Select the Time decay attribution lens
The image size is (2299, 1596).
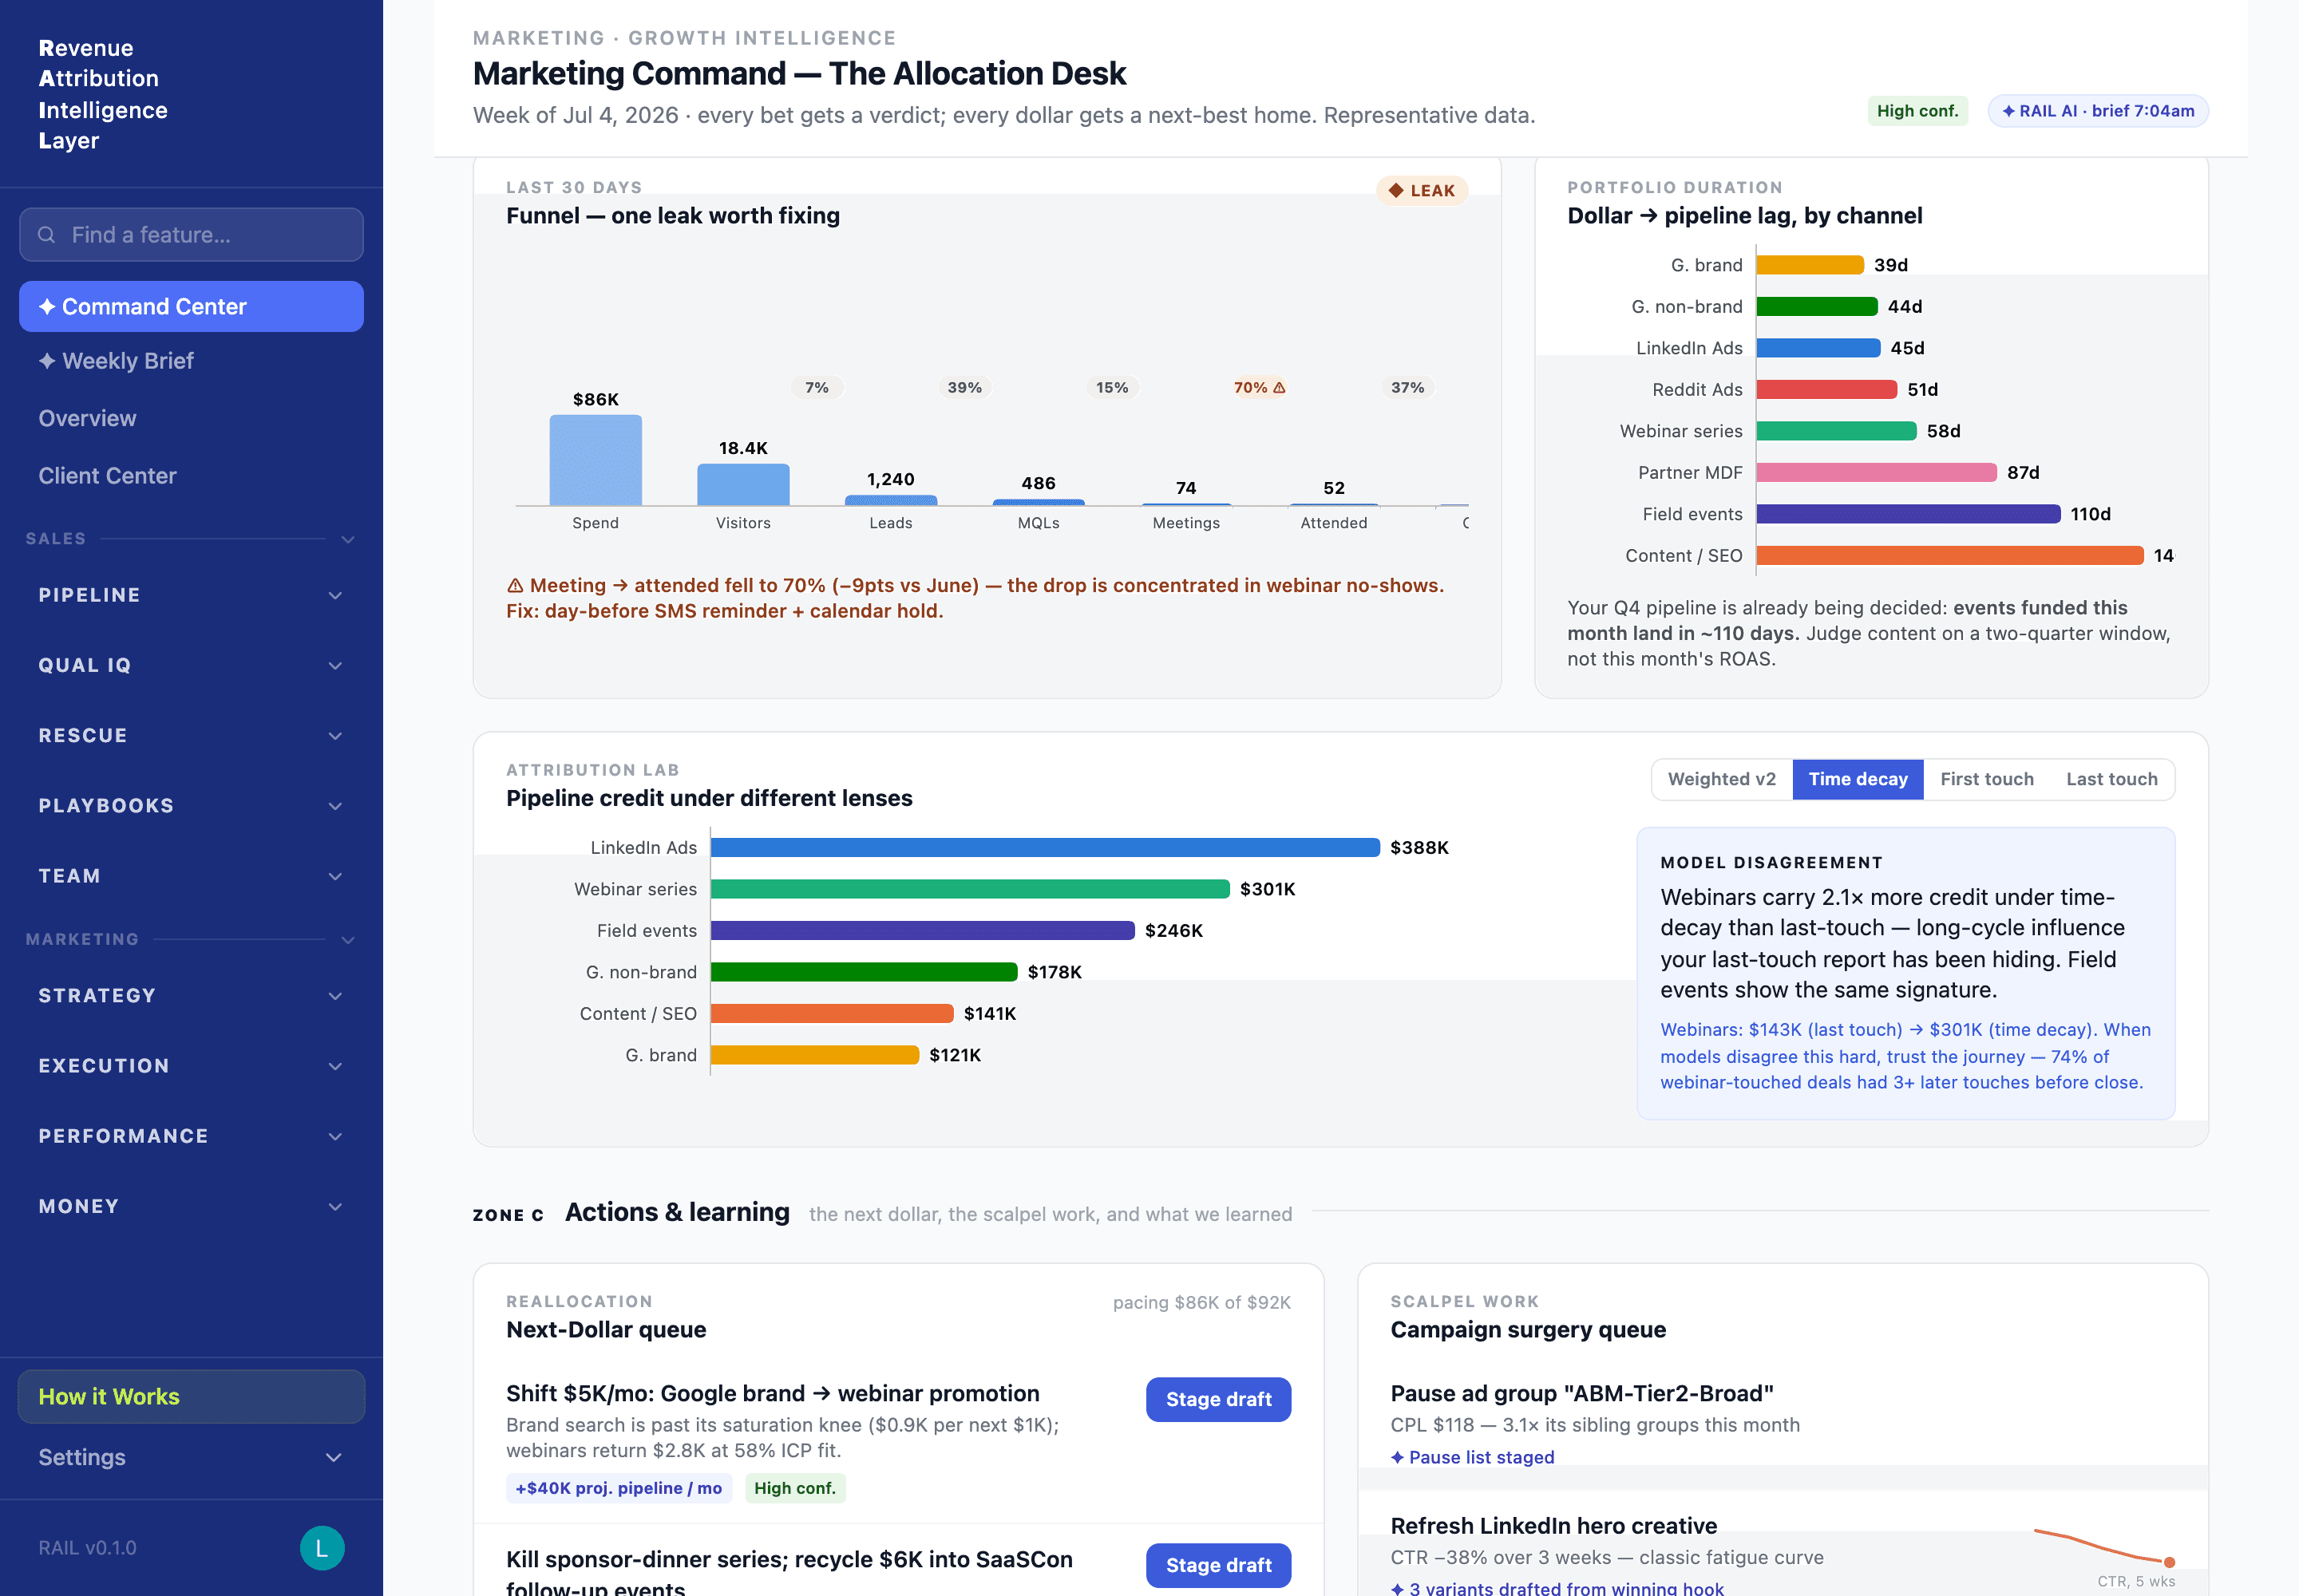point(1858,780)
